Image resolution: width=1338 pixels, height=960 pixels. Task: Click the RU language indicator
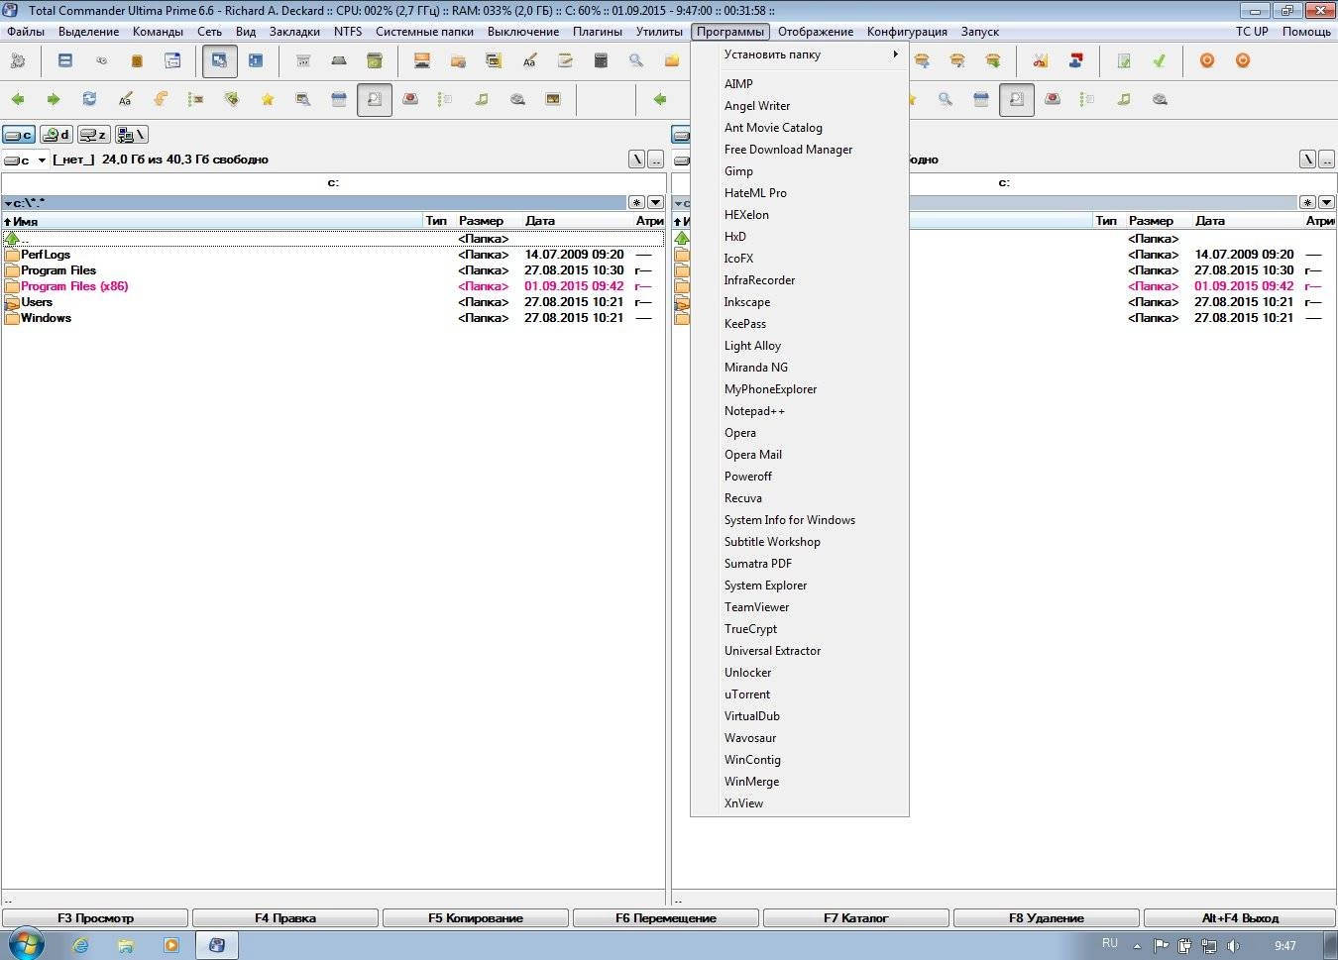[1110, 943]
